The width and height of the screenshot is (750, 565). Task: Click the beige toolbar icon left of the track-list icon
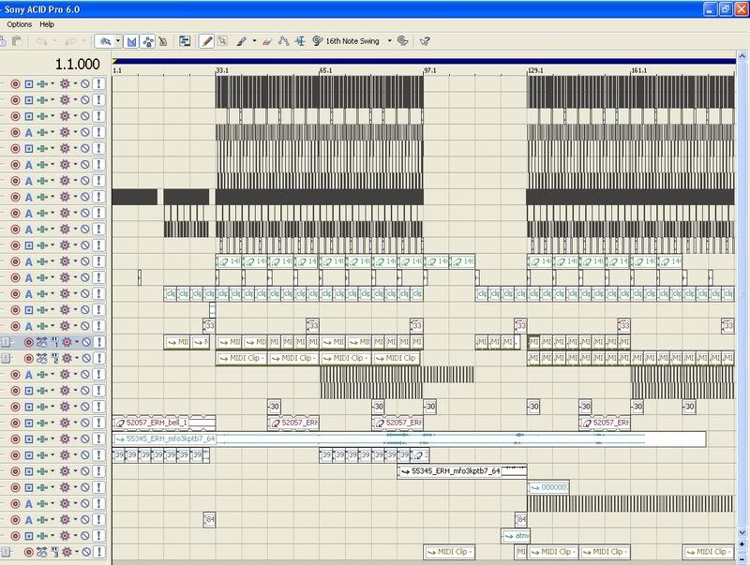(163, 41)
